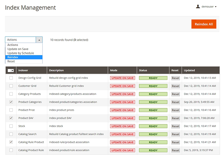Deselect the Catalog Rule Product checkbox
The image size is (224, 160).
click(11, 142)
